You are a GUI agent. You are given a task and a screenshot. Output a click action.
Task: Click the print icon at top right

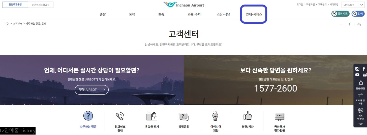[x=359, y=24]
